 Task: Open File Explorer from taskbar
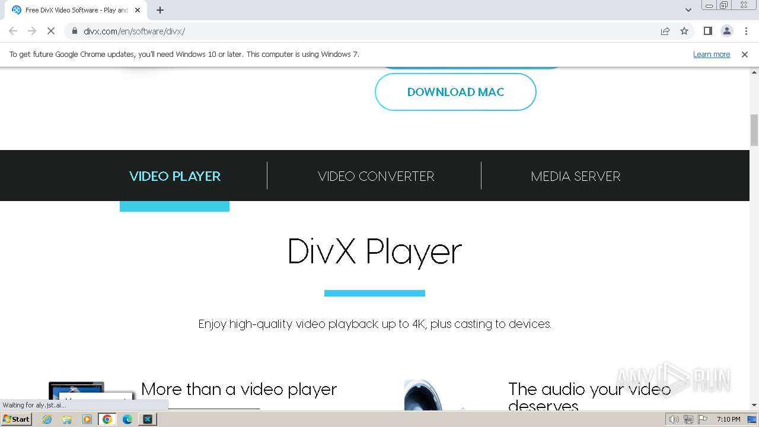67,419
